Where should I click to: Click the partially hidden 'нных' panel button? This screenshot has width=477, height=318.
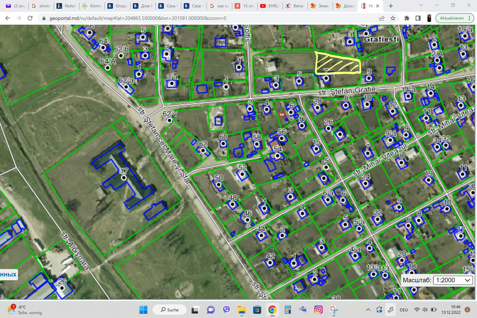click(x=9, y=275)
